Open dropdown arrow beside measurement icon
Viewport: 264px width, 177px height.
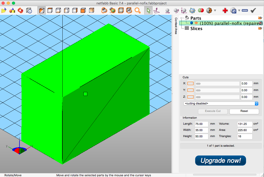(x=239, y=10)
